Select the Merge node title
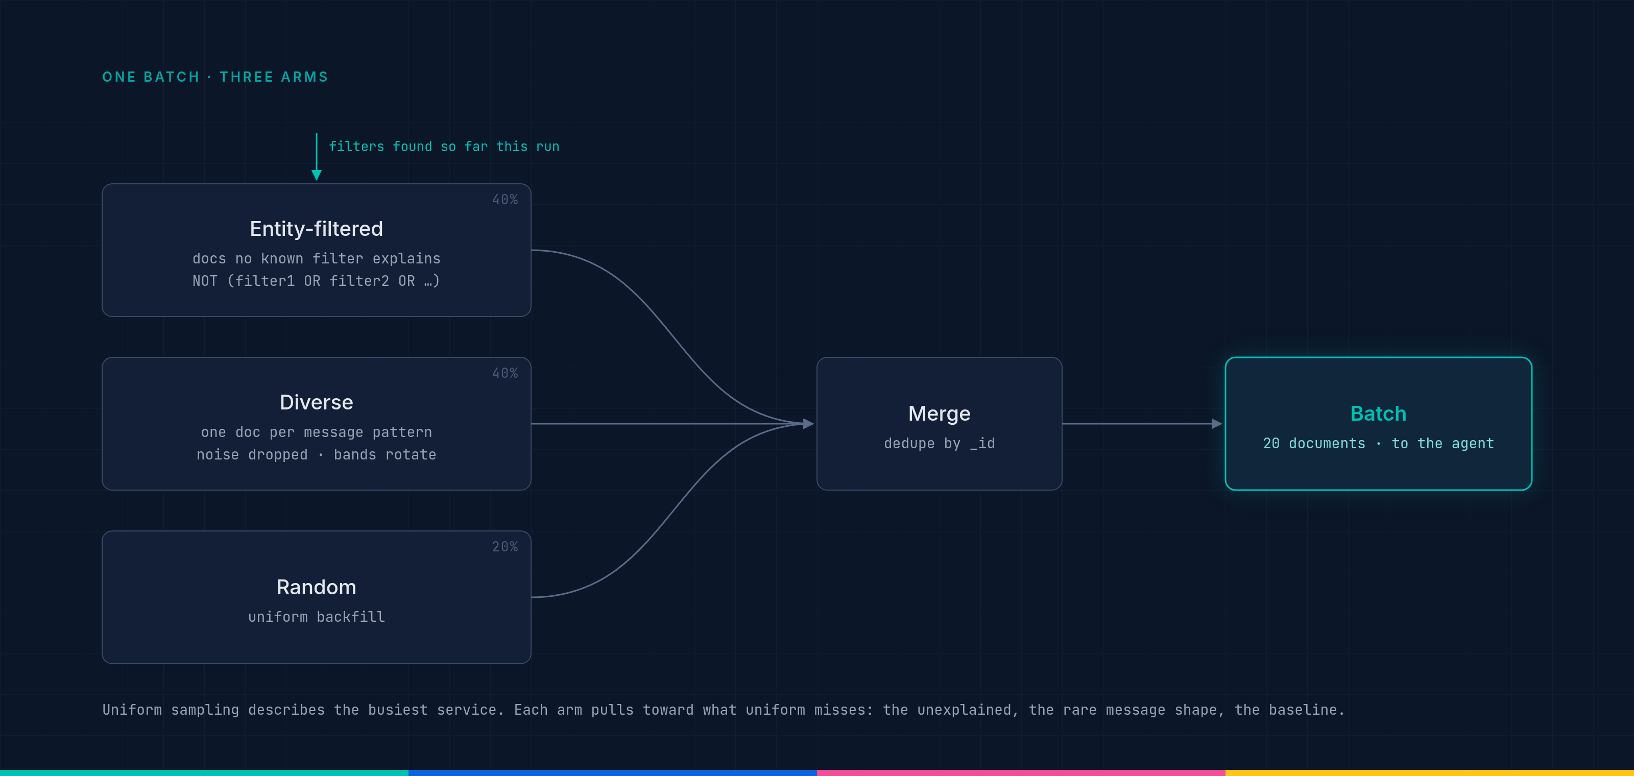This screenshot has width=1634, height=776. 939,414
